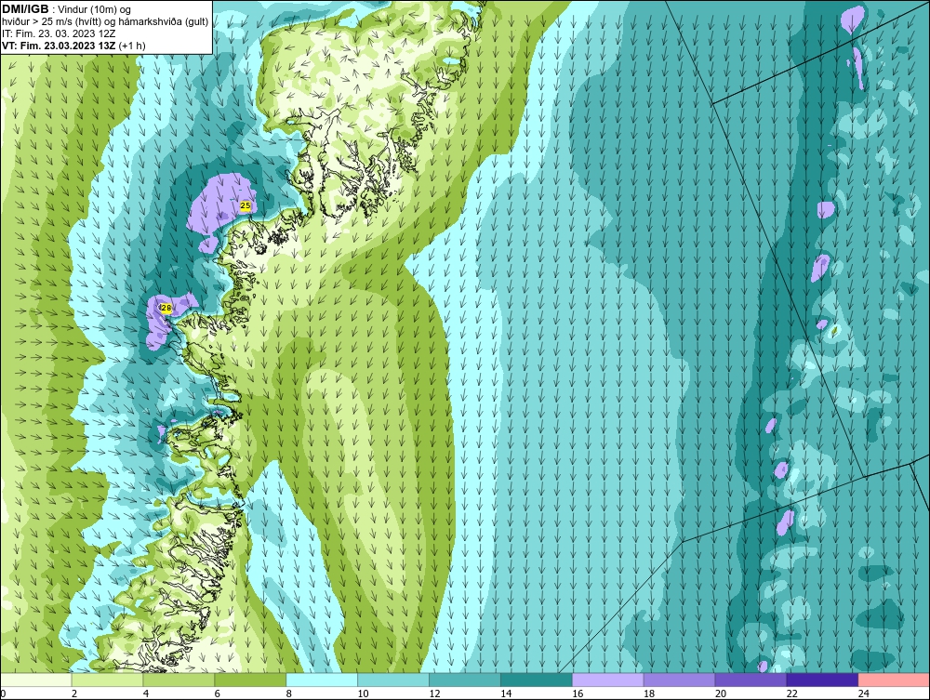Click the 14–16 m/s dark teal legend swatch
This screenshot has height=700, width=930.
[537, 680]
